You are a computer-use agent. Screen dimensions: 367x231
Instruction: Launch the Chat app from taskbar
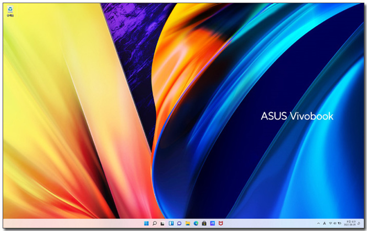(x=179, y=223)
